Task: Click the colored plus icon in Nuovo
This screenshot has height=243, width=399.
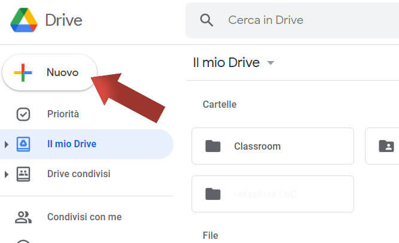Action: pos(23,72)
